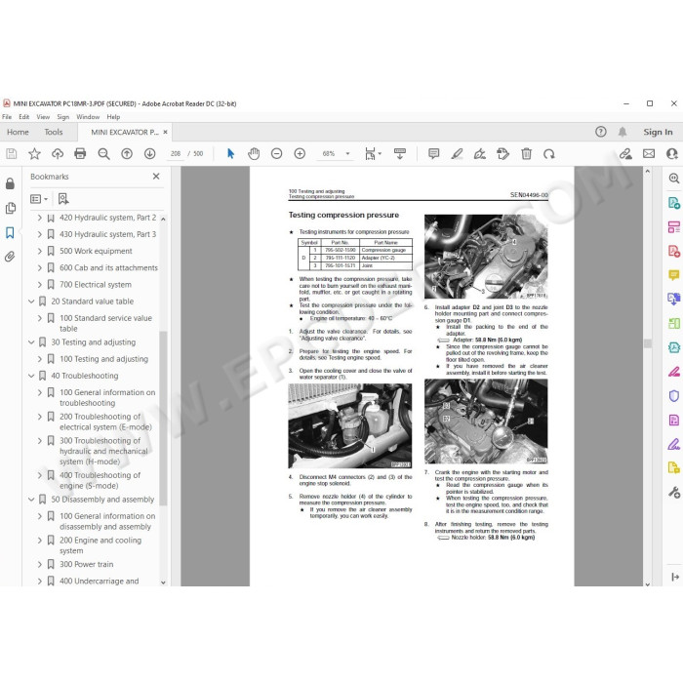This screenshot has height=683, width=683.
Task: Upload file to cloud icon
Action: click(58, 154)
